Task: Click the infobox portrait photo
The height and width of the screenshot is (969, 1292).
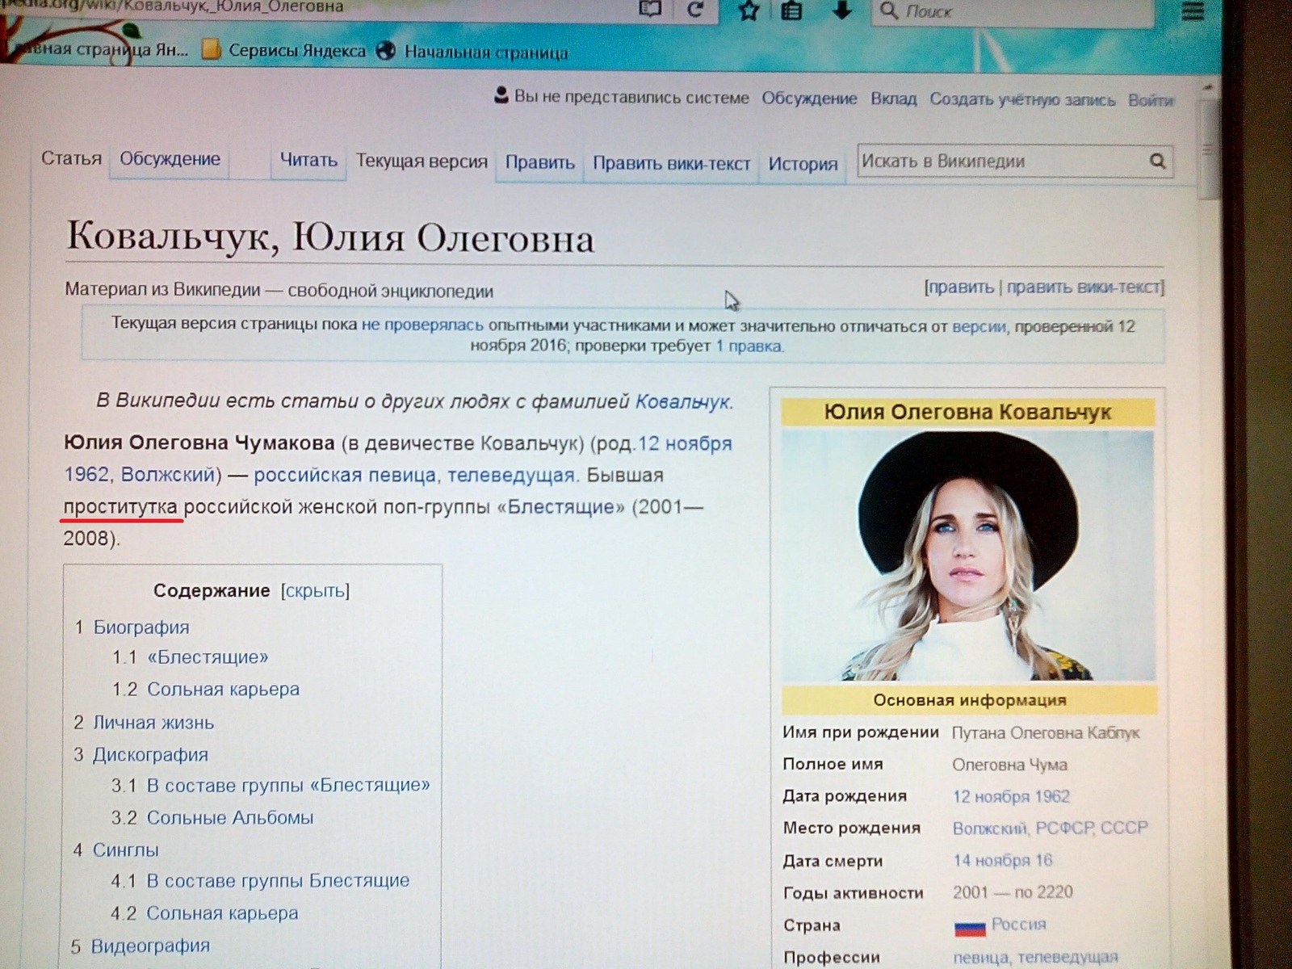Action: coord(967,556)
